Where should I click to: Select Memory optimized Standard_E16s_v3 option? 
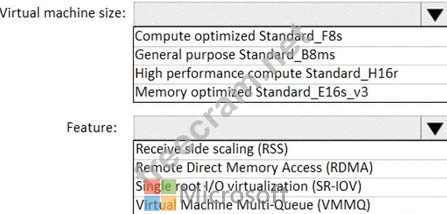pyautogui.click(x=290, y=92)
